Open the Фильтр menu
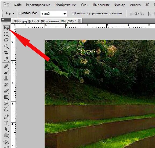 120,5
